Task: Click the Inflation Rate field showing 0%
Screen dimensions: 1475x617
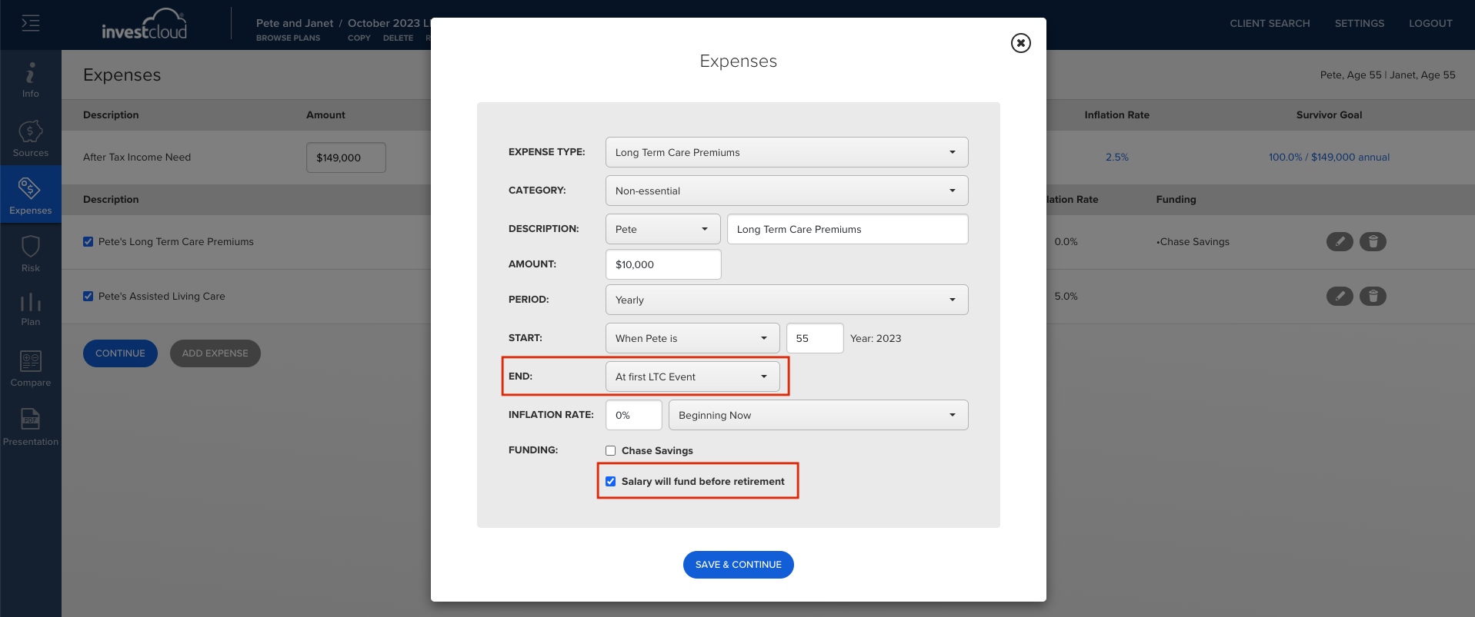Action: 633,415
